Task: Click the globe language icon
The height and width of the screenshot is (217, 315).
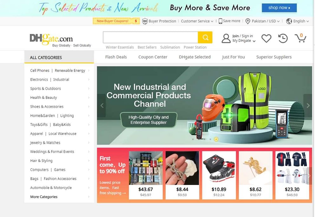Action: [289, 21]
